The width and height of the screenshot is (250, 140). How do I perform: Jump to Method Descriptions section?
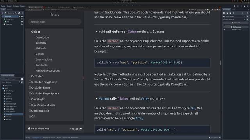tap(48, 71)
